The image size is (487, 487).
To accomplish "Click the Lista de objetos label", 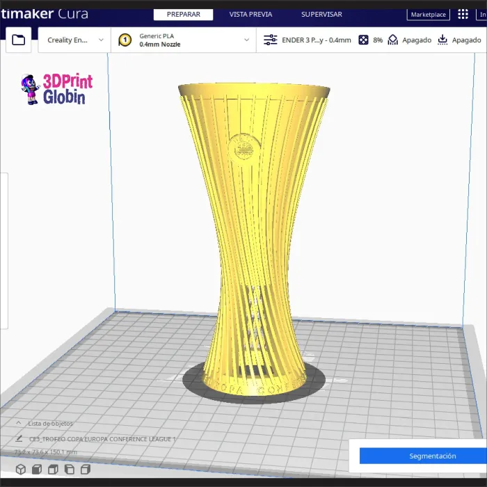I will (50, 423).
